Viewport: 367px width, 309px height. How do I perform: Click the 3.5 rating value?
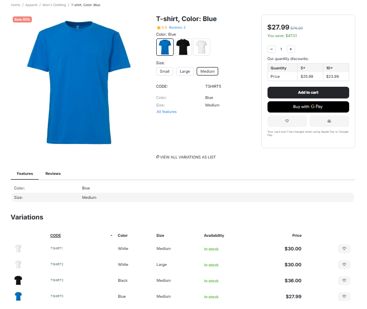[164, 28]
